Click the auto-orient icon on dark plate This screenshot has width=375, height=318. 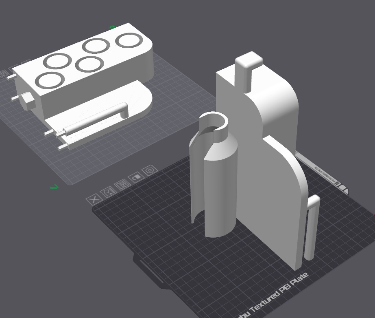(x=108, y=192)
